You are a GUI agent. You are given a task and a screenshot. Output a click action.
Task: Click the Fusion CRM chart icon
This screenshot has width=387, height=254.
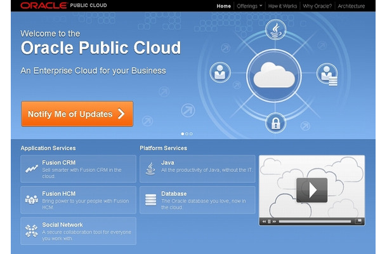pyautogui.click(x=32, y=169)
